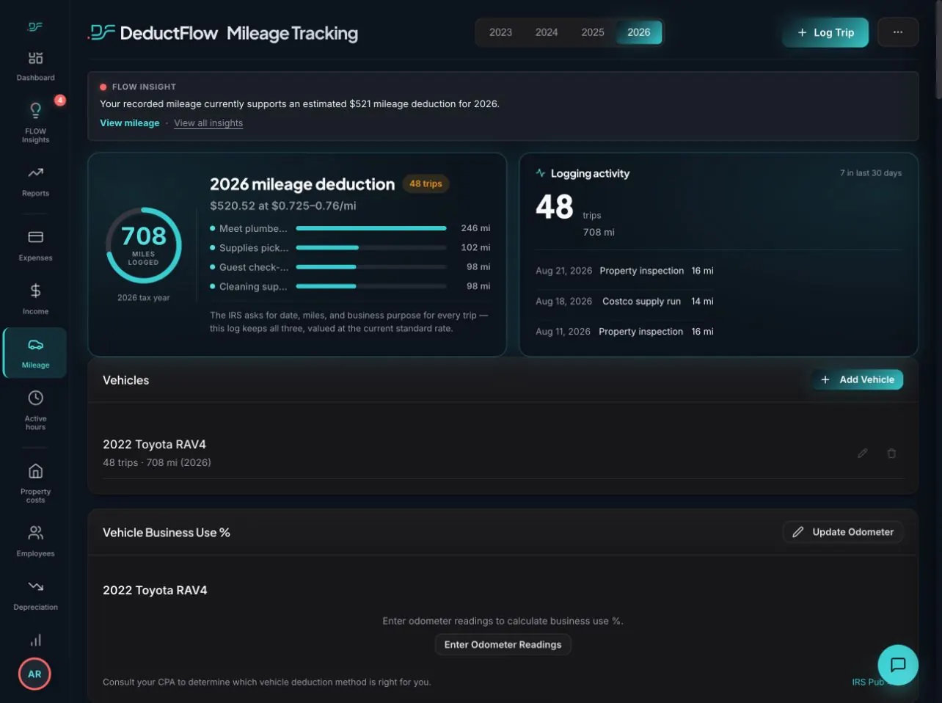Select the Mileage sidebar item
Image resolution: width=942 pixels, height=703 pixels.
coord(35,353)
